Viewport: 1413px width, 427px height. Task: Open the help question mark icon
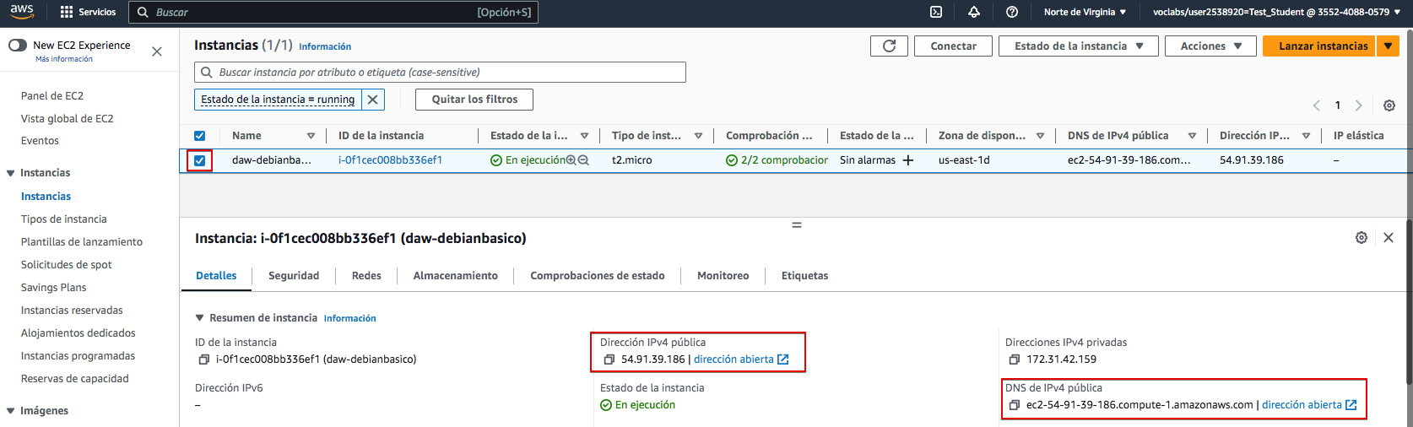pos(1012,12)
